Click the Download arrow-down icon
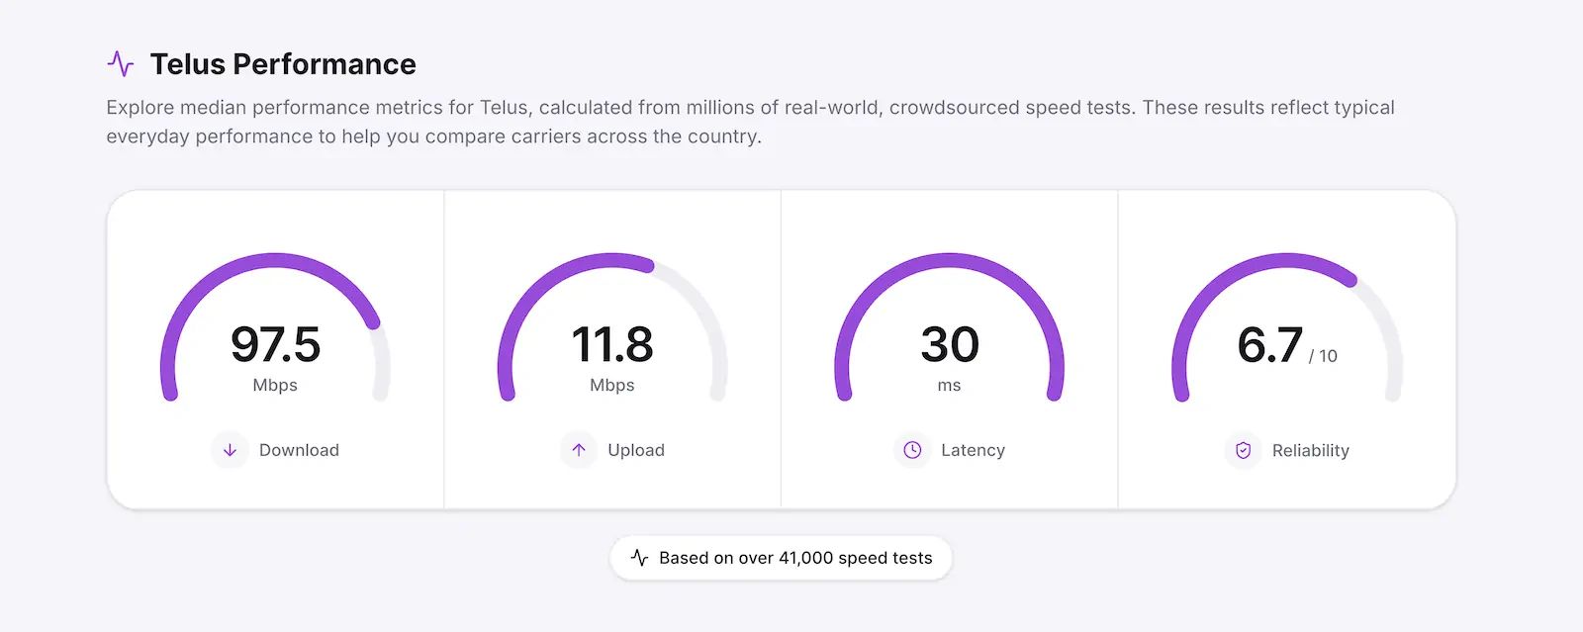Viewport: 1583px width, 632px height. pyautogui.click(x=230, y=450)
